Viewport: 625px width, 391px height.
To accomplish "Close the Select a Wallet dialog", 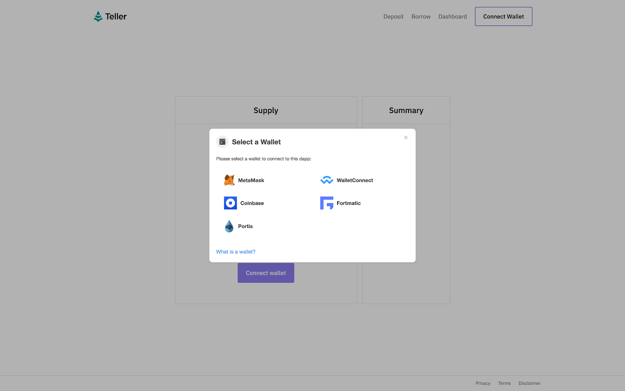I will tap(406, 138).
